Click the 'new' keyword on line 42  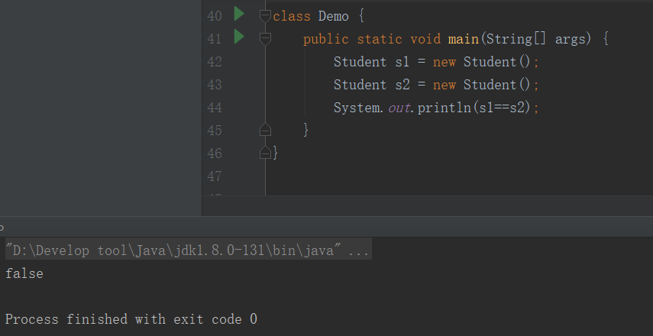click(x=444, y=62)
